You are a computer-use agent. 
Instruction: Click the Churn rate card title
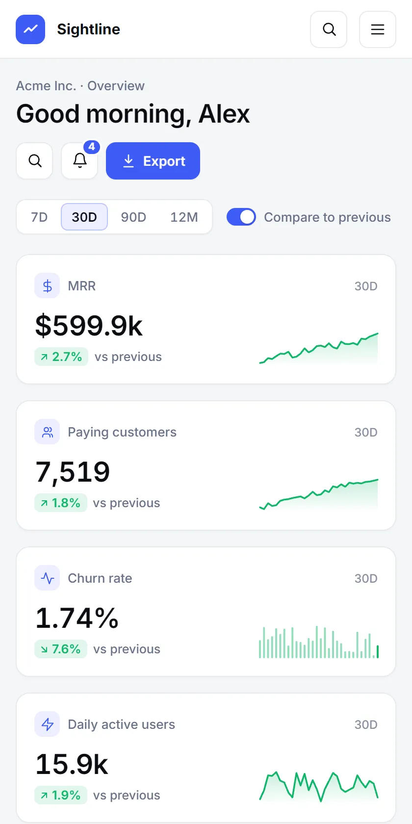point(100,578)
